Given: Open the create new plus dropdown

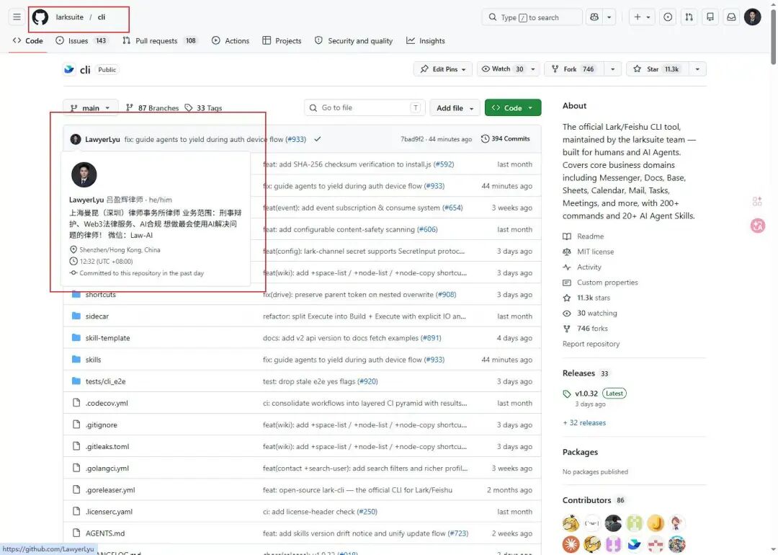Looking at the screenshot, I should point(642,17).
